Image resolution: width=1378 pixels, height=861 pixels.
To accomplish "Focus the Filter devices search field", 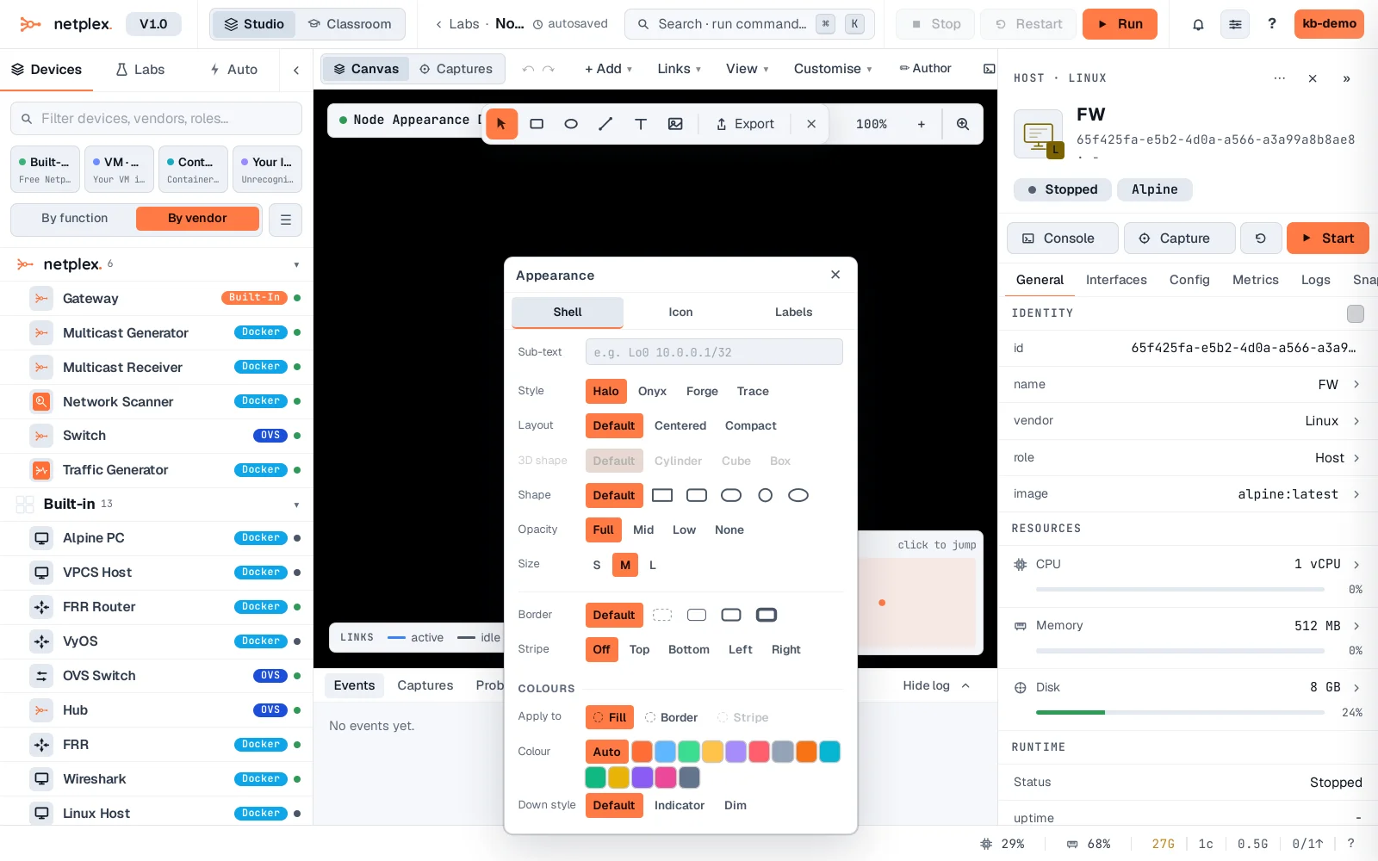I will [156, 119].
